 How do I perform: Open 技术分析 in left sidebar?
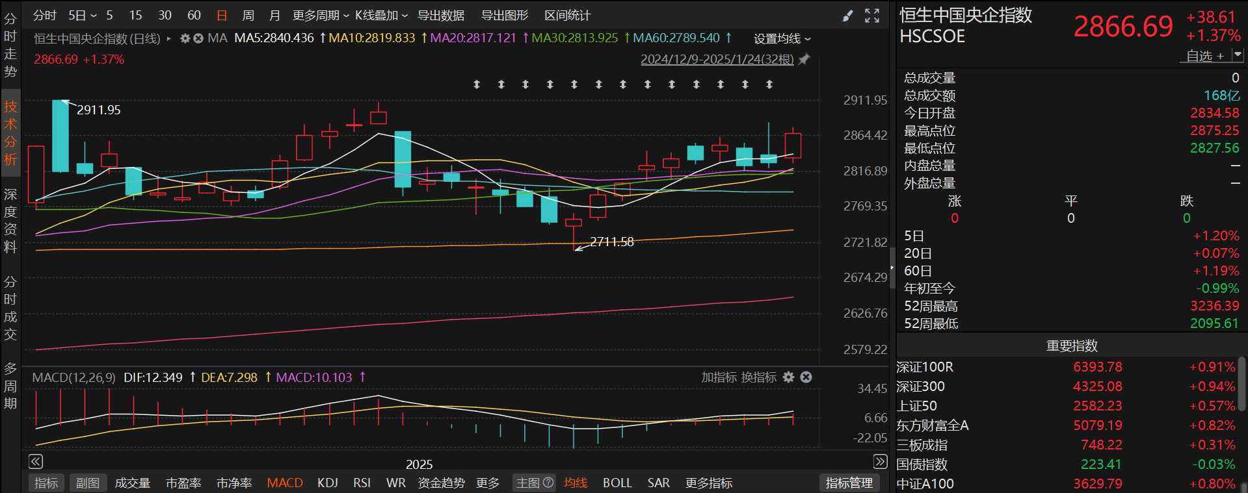point(10,133)
